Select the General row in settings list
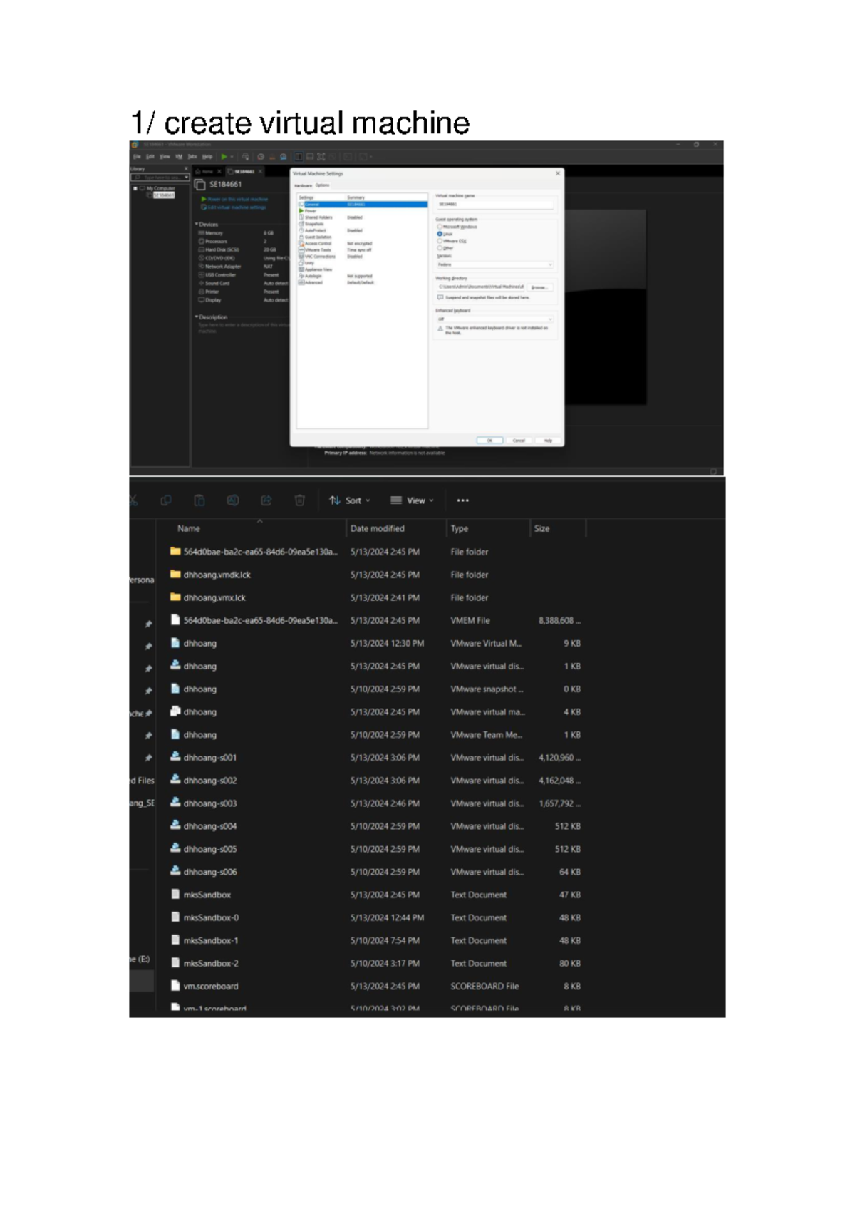This screenshot has height=1209, width=855. tap(362, 205)
